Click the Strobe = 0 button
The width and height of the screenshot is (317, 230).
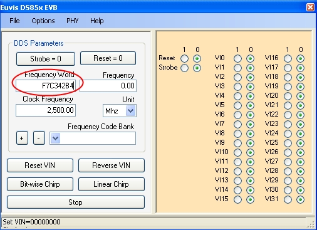(46, 59)
